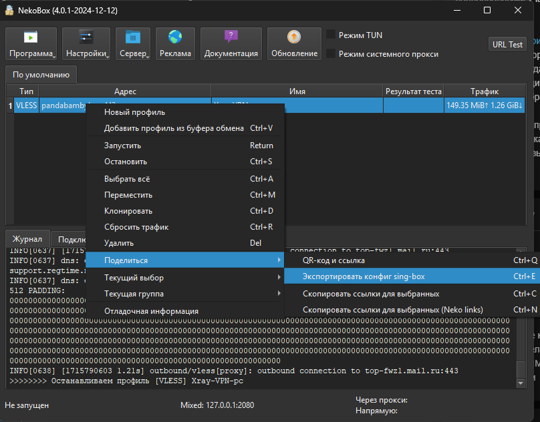Screen dimensions: 540x422
Task: Expand the Поделиться submenu
Action: 185,260
